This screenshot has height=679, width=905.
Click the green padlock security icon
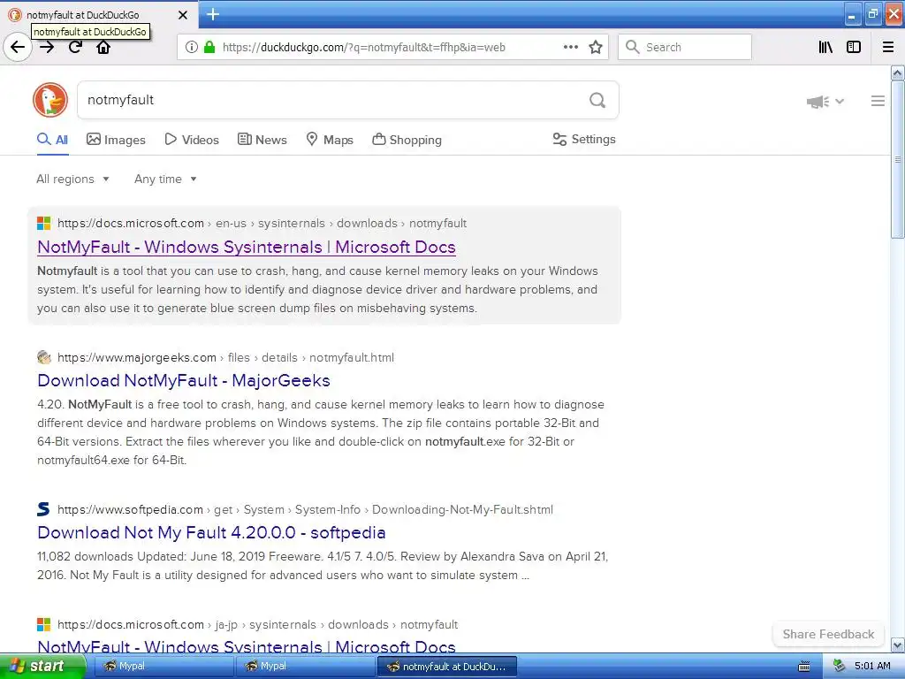point(209,48)
